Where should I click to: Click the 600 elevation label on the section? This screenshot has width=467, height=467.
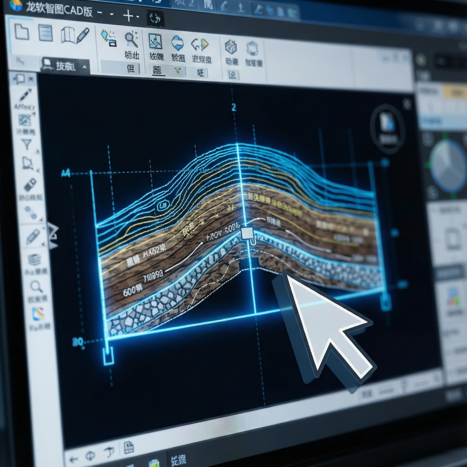(133, 290)
